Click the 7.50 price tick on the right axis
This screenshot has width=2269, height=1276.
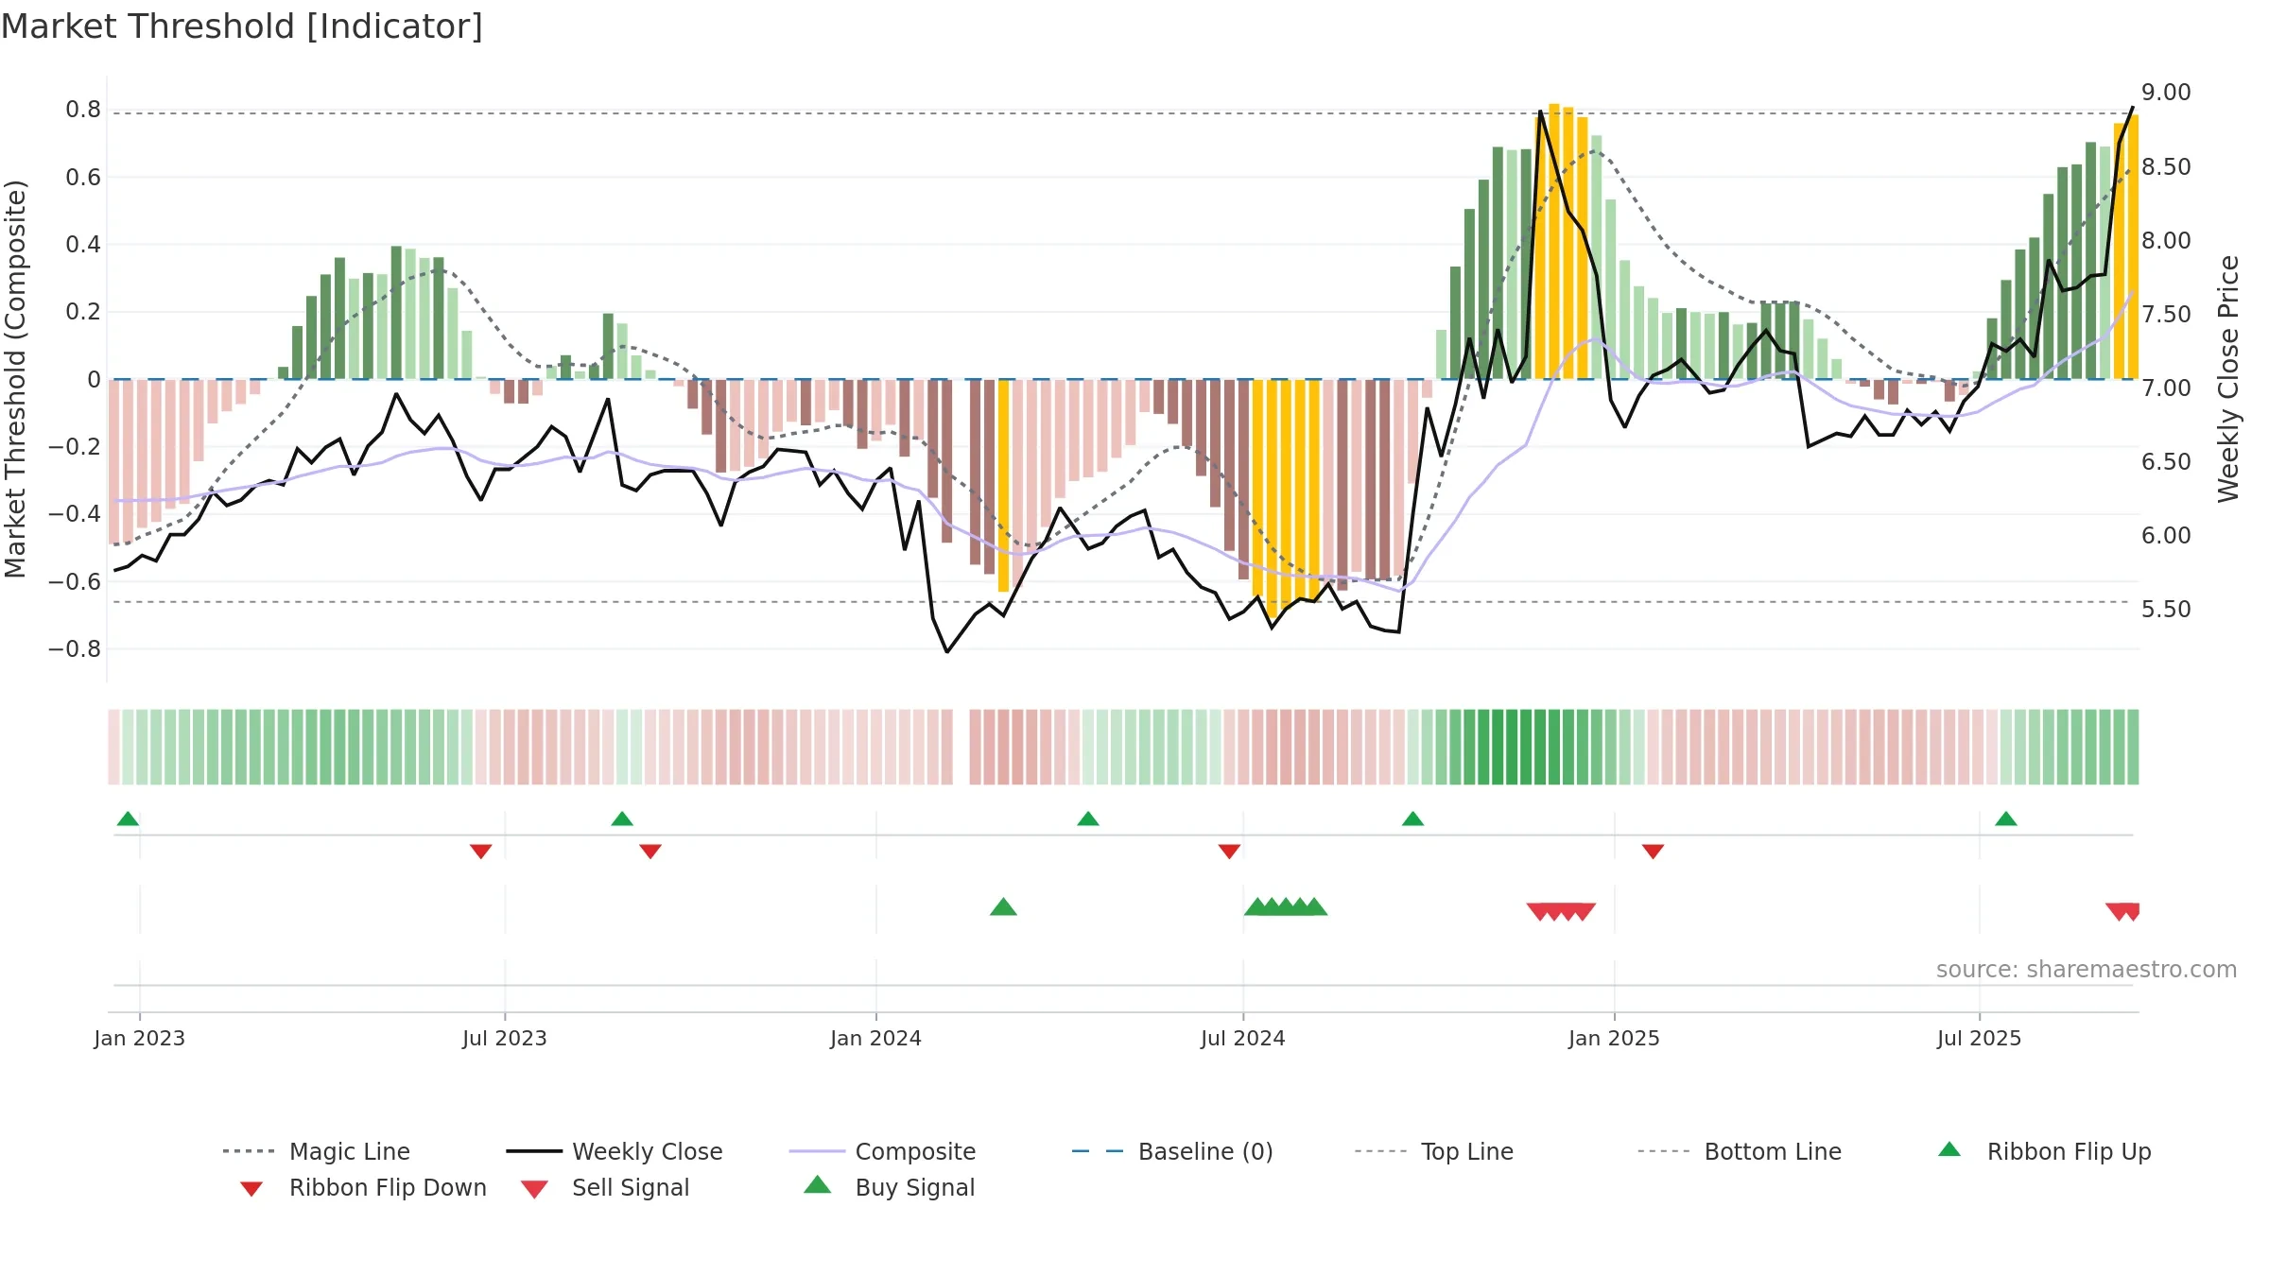tap(2167, 315)
